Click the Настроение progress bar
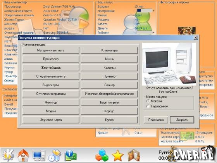 [144, 10]
